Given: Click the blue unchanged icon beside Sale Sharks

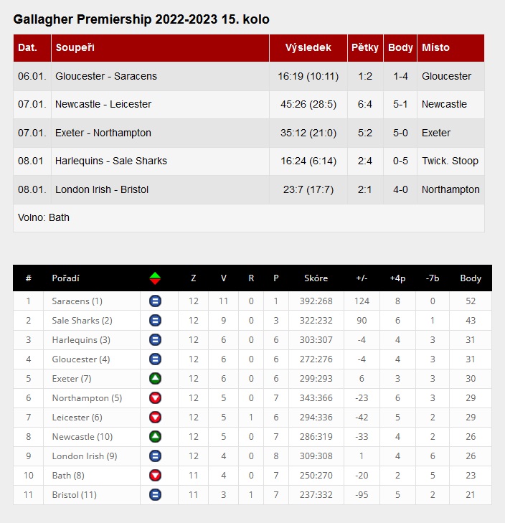Looking at the screenshot, I should tap(155, 321).
